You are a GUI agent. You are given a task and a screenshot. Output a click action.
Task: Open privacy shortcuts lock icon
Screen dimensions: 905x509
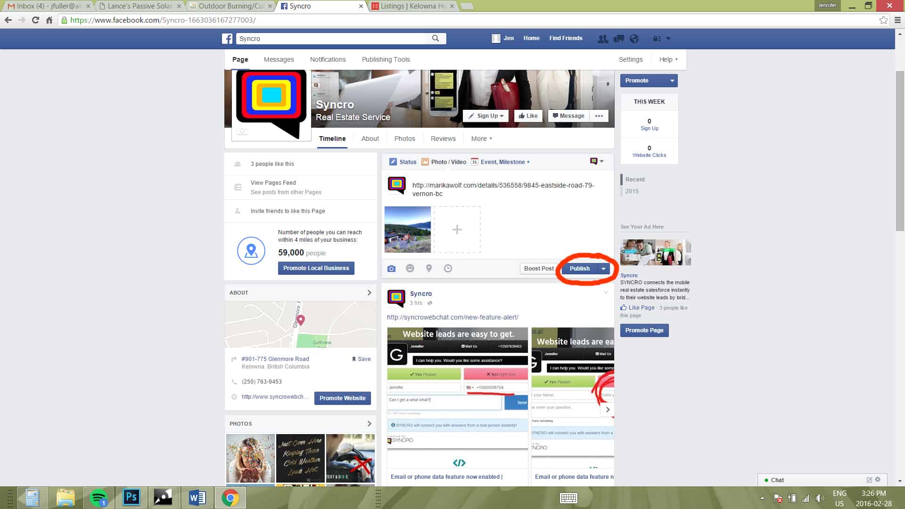[x=657, y=39]
